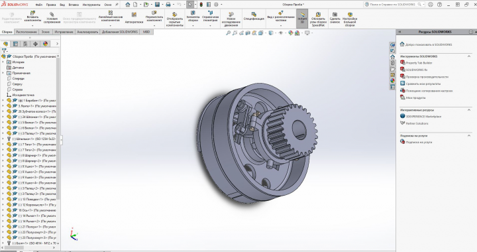This screenshot has height=252, width=477.
Task: Expand the 26 Зубчатое колесо<1> component node
Action: 3,111
